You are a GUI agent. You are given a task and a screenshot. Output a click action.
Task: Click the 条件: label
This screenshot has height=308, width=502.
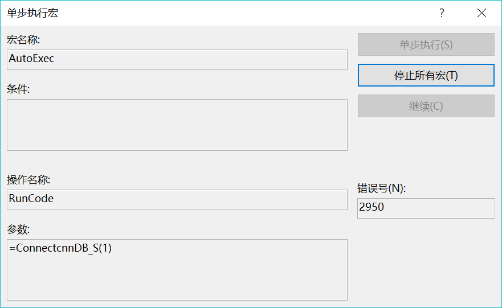tap(18, 89)
